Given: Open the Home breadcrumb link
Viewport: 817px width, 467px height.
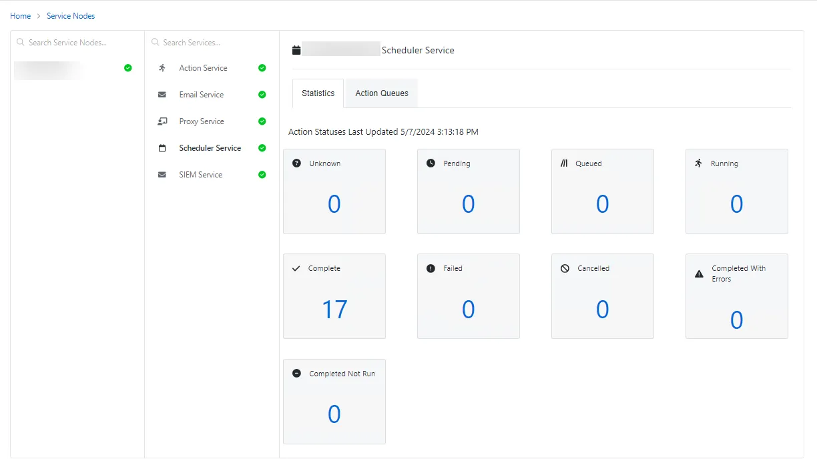Looking at the screenshot, I should [20, 15].
